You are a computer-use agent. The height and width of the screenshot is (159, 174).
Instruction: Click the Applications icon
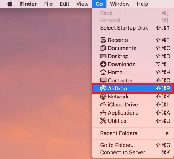coord(103,113)
